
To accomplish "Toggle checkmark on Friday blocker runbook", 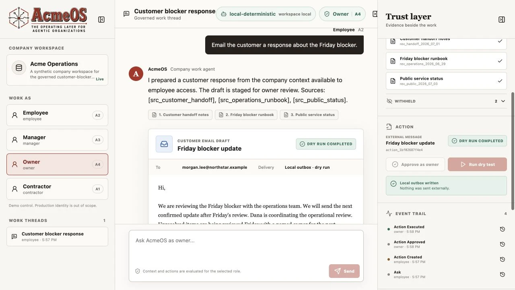I will [x=500, y=61].
